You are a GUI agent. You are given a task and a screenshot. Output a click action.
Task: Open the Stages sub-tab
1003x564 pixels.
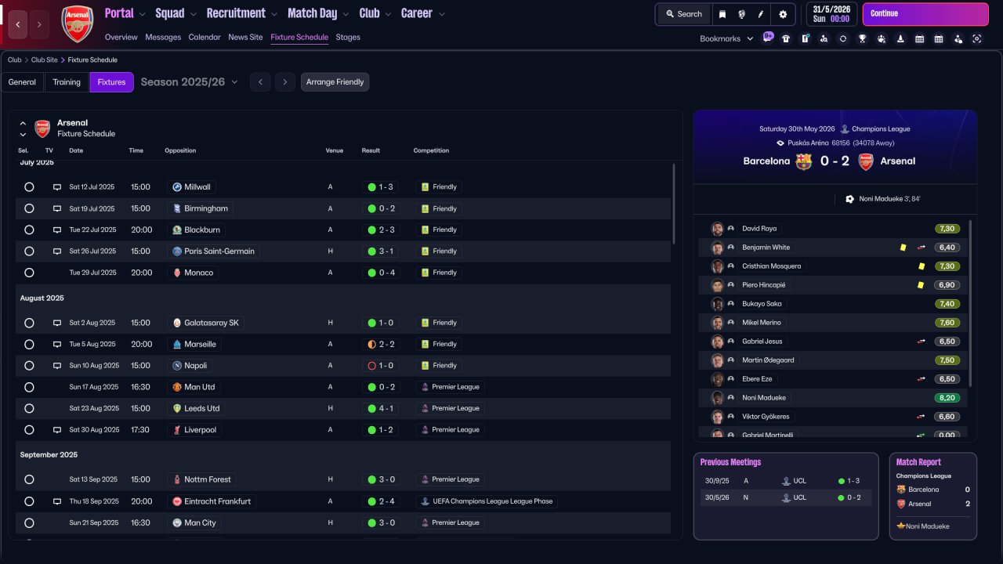pyautogui.click(x=348, y=37)
